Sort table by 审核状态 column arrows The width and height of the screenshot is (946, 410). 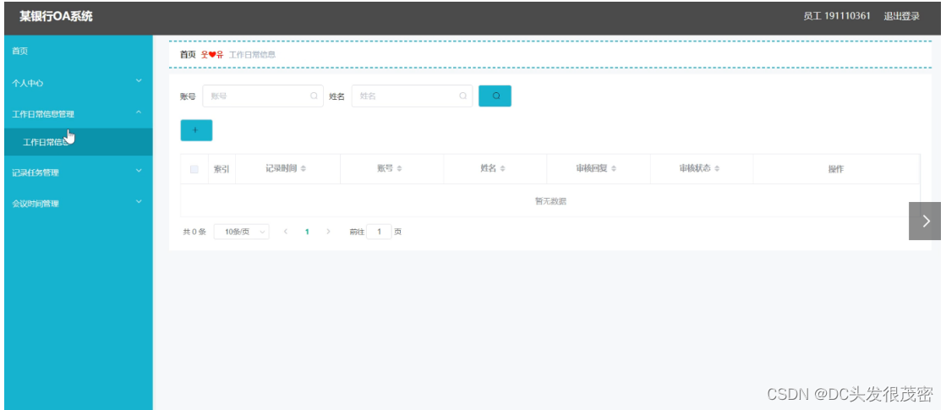pyautogui.click(x=717, y=169)
